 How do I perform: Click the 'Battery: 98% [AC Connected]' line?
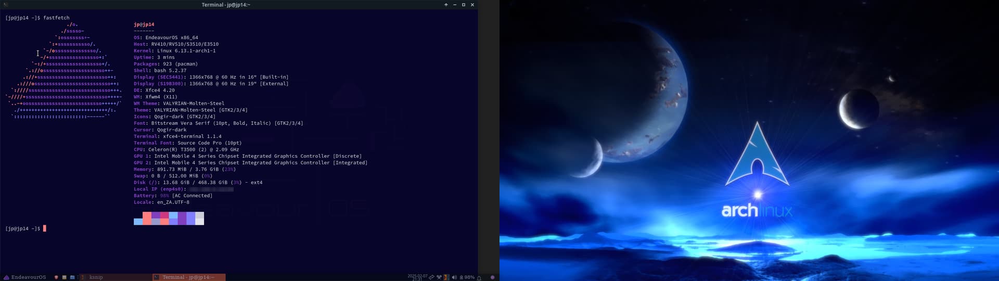click(x=173, y=196)
